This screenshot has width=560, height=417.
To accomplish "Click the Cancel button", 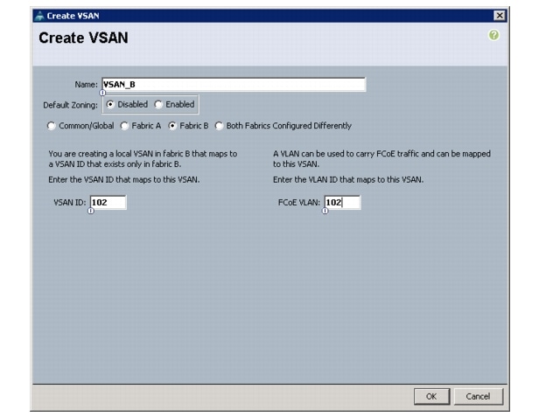I will point(478,396).
